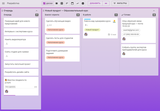
Task: Click the Готово column checkmark
Action: [122, 15]
